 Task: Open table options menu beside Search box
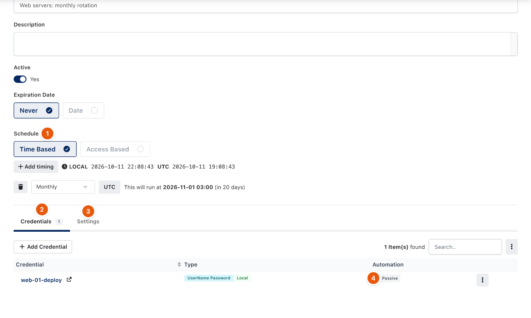tap(511, 247)
